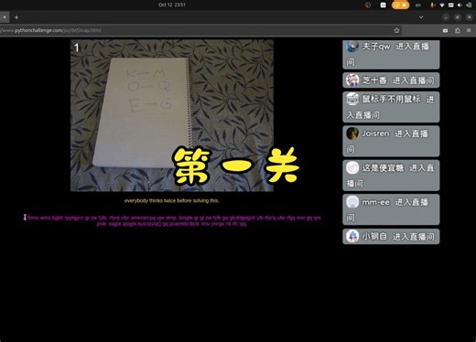Click text 'everybody thinks twice before solving this.'

pos(171,200)
